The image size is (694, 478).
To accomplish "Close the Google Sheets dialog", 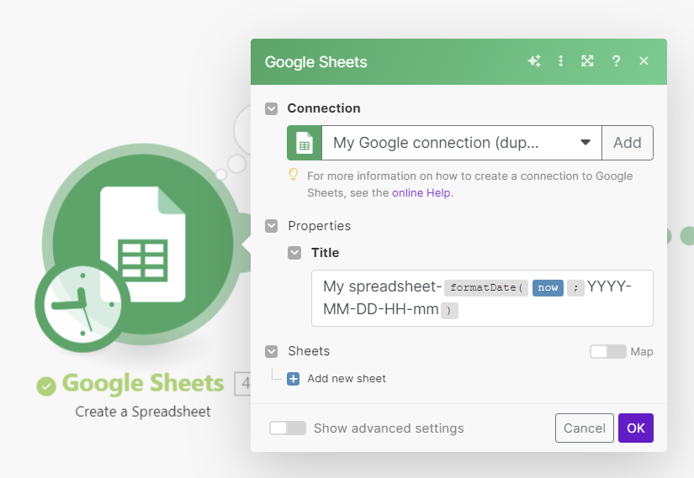I will pos(644,61).
